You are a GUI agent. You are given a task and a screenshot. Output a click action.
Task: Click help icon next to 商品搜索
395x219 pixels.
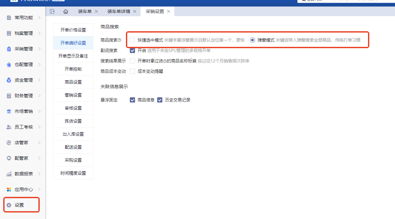(x=119, y=40)
